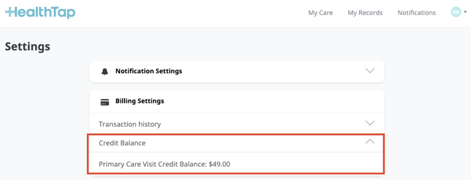This screenshot has width=471, height=183.
Task: Open Notifications in the top navigation
Action: pos(416,13)
